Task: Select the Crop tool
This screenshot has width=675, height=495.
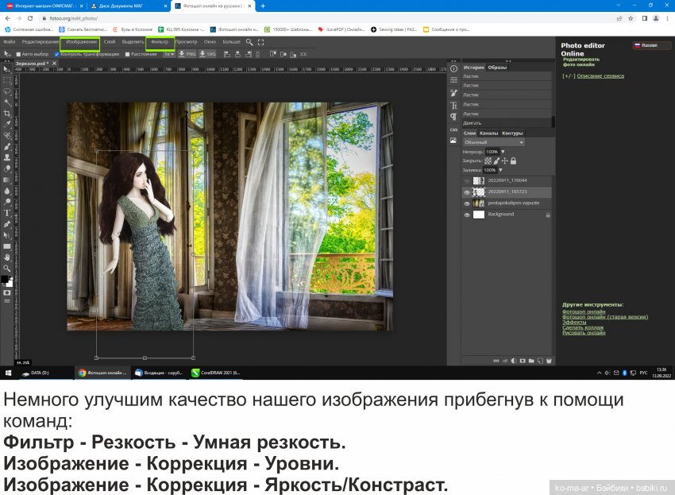Action: tap(6, 114)
